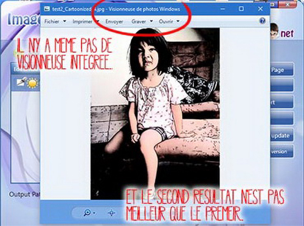Click the fit-to-window icon beside the zoom control
The width and height of the screenshot is (304, 226).
[x=111, y=213]
